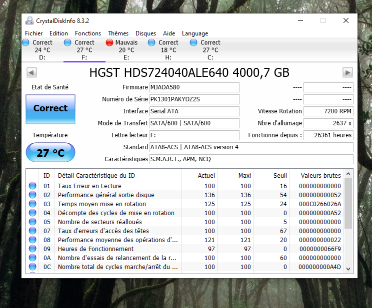The image size is (372, 308).
Task: Click status orb for attribute 05
Action: pos(32,222)
